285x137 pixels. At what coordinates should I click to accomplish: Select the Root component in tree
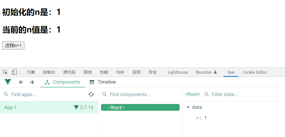pyautogui.click(x=140, y=107)
